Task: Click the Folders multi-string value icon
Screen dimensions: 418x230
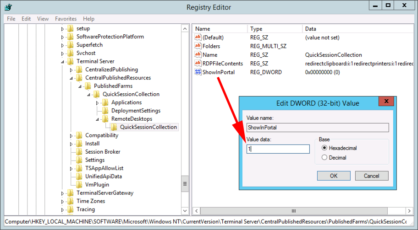Action: click(198, 46)
